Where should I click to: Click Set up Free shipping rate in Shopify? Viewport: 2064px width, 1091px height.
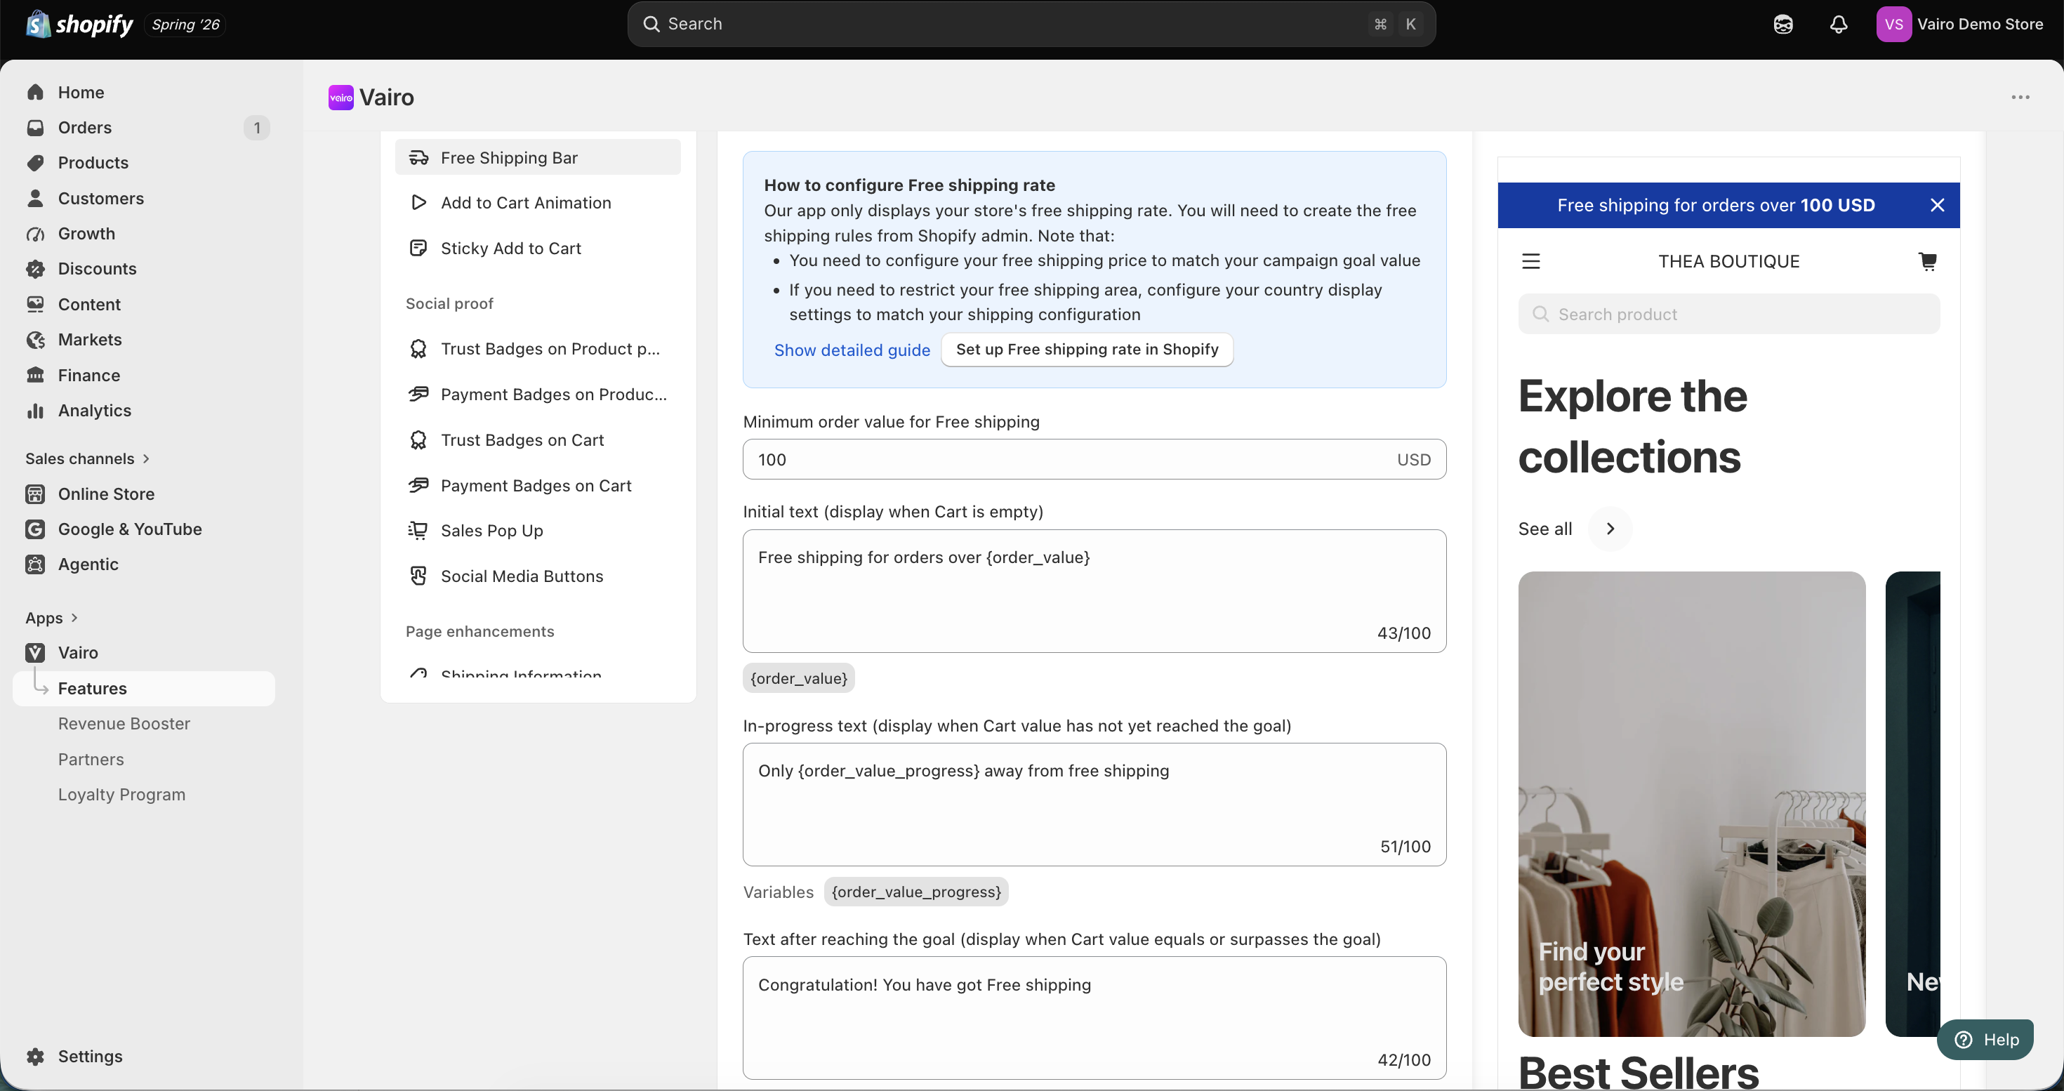click(x=1087, y=349)
